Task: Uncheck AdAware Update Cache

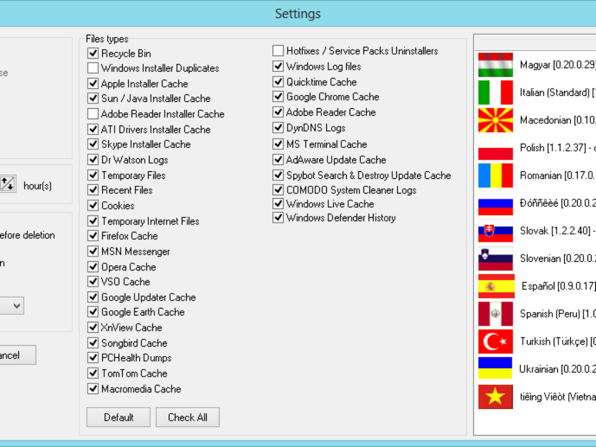Action: (278, 159)
